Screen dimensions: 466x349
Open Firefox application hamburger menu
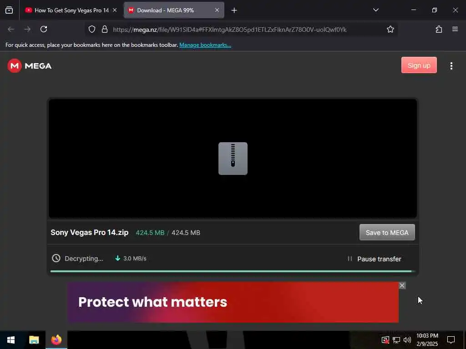(455, 29)
